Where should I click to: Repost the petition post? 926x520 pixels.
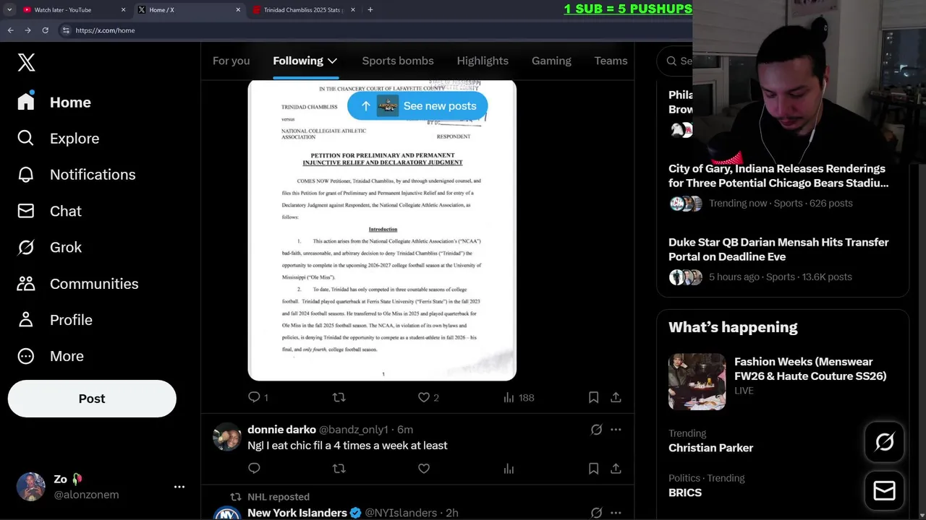[x=339, y=397]
